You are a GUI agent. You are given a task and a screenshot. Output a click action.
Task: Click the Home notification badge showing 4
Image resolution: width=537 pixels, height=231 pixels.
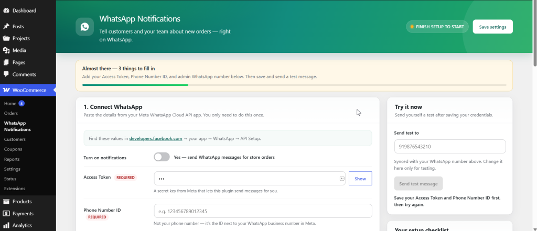pyautogui.click(x=22, y=103)
